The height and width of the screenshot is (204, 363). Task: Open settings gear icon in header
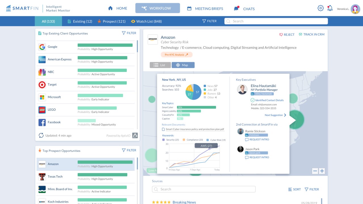pos(320,8)
